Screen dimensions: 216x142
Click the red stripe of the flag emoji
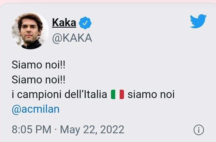pos(122,94)
